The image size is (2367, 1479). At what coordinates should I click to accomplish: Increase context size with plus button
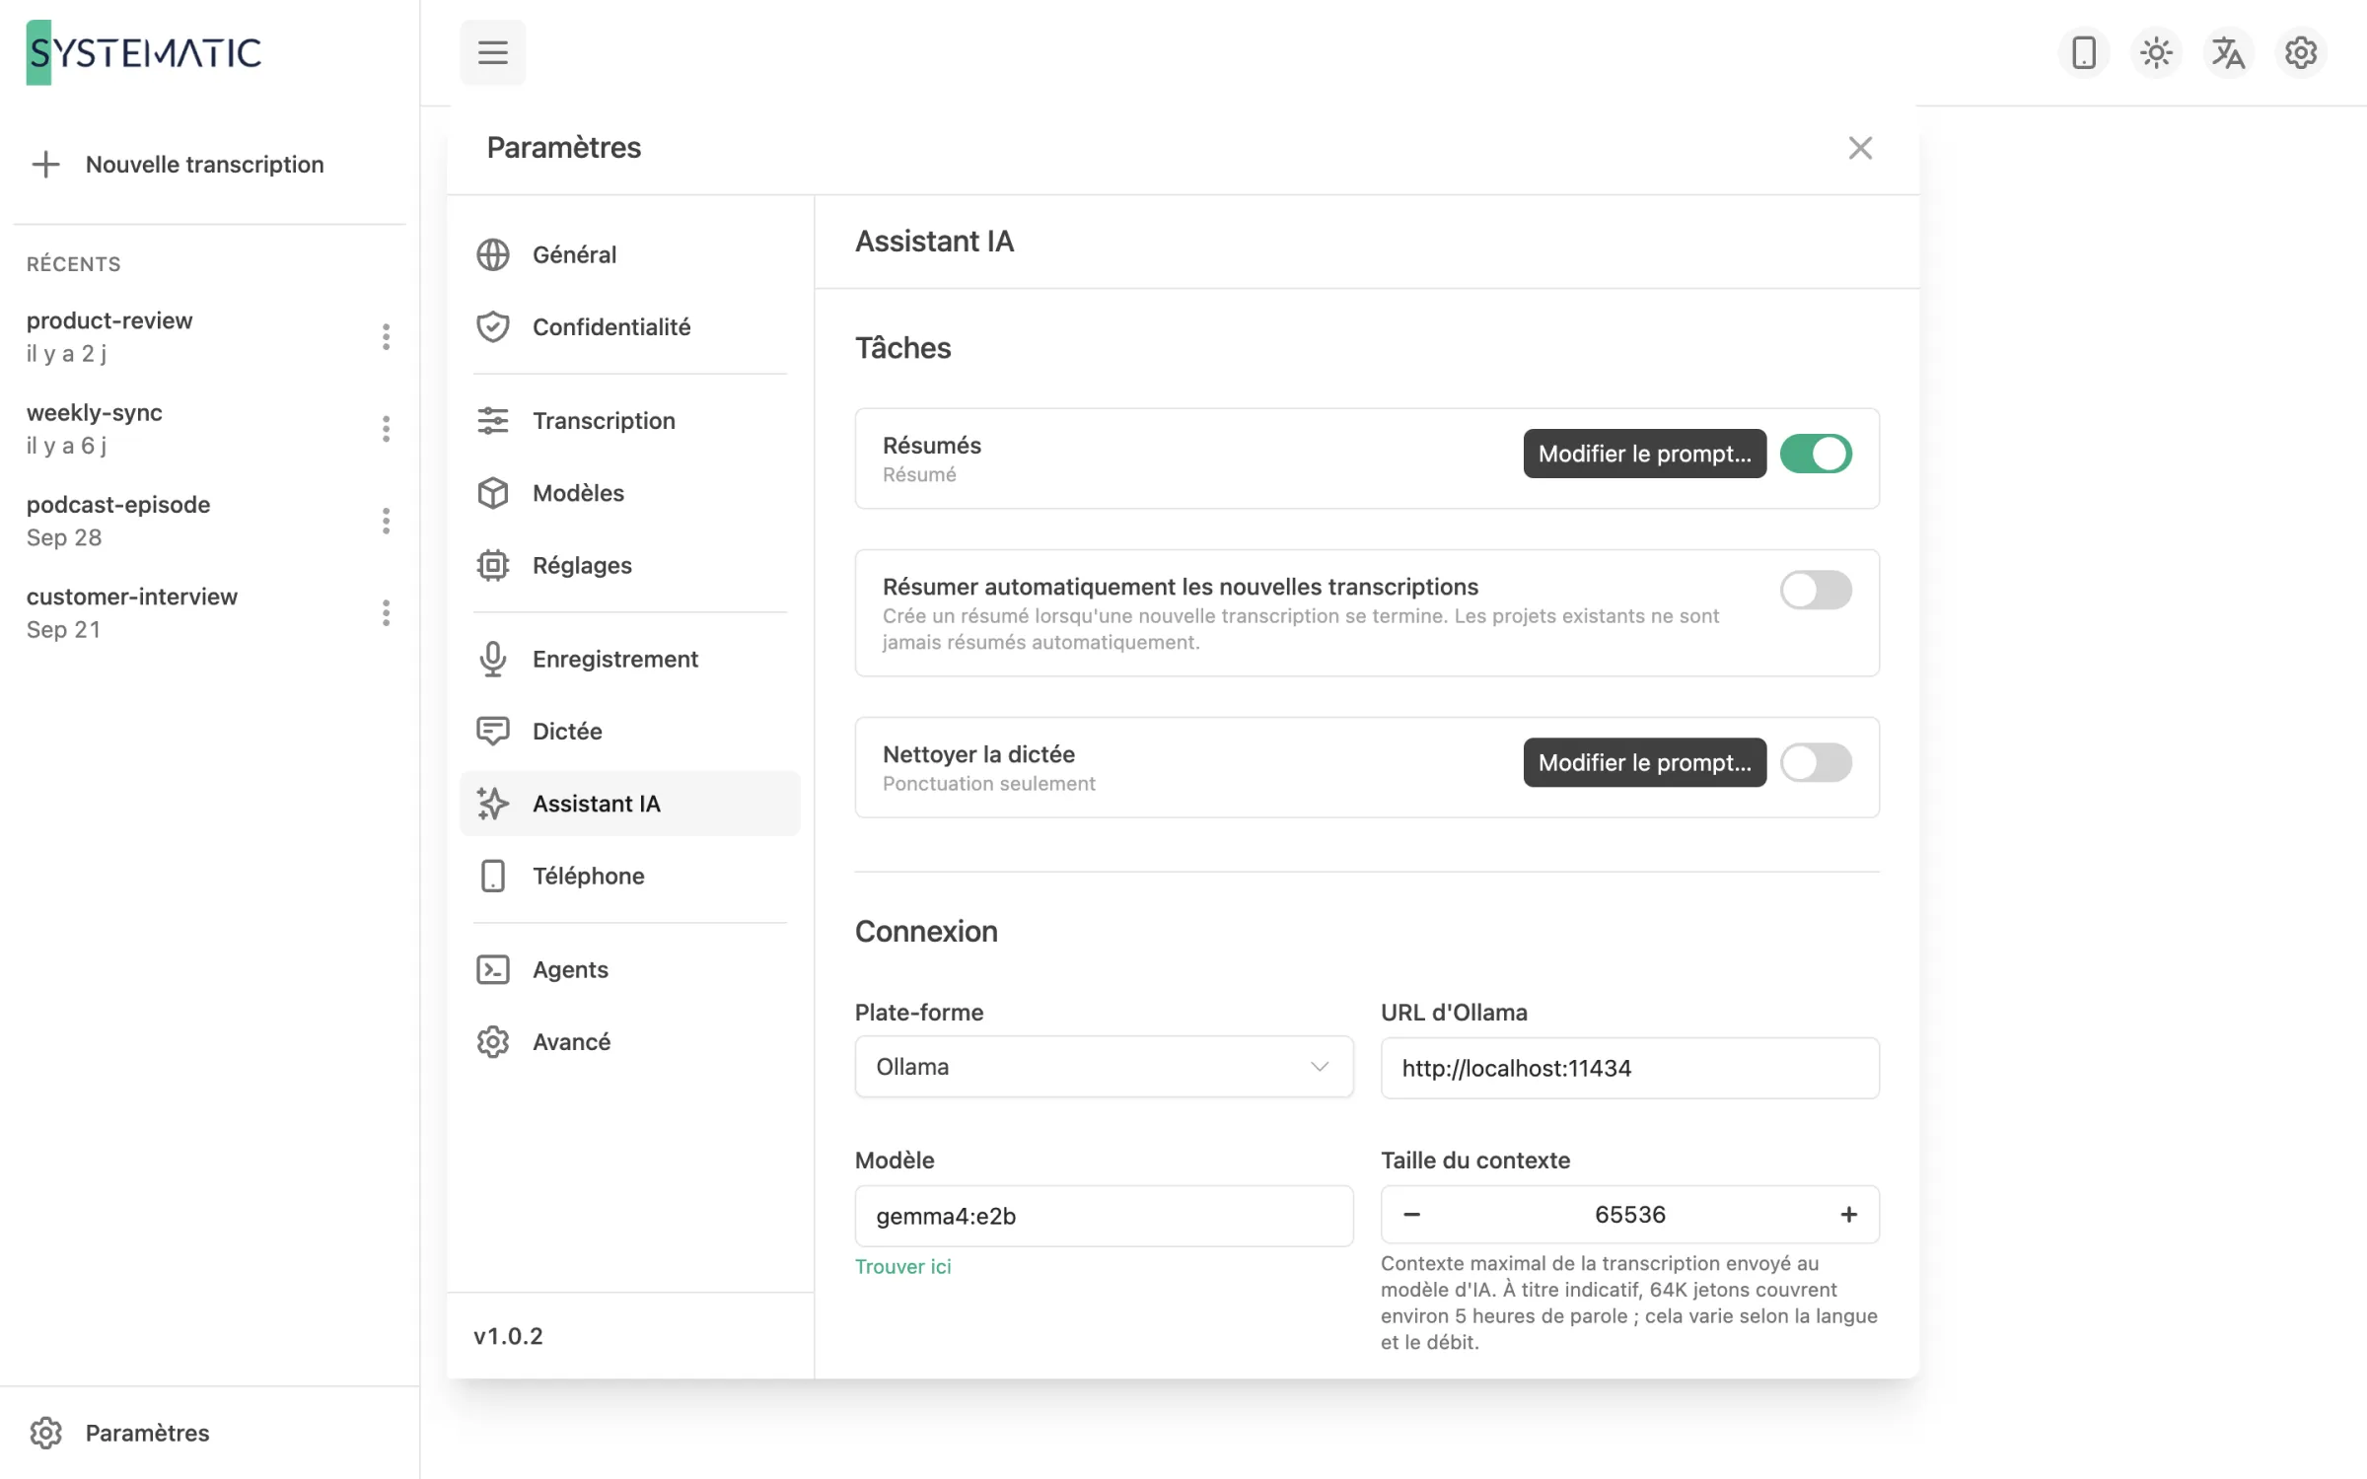click(1848, 1215)
